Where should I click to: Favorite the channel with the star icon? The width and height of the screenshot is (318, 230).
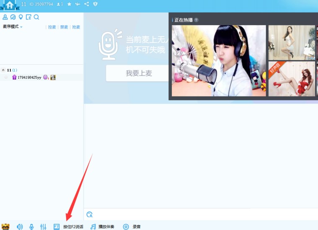pyautogui.click(x=69, y=4)
